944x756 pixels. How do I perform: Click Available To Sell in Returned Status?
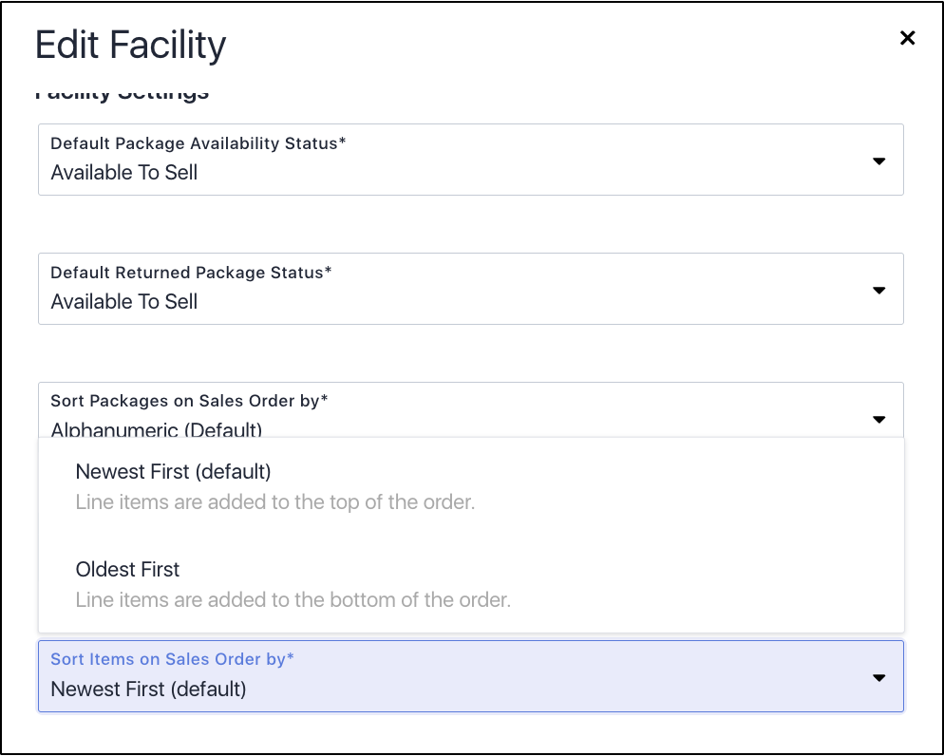pyautogui.click(x=124, y=302)
